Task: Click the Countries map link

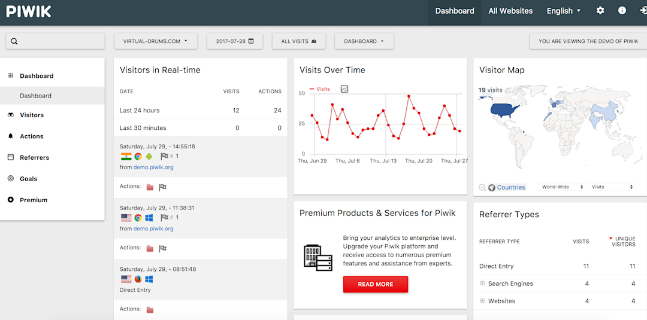Action: point(511,187)
